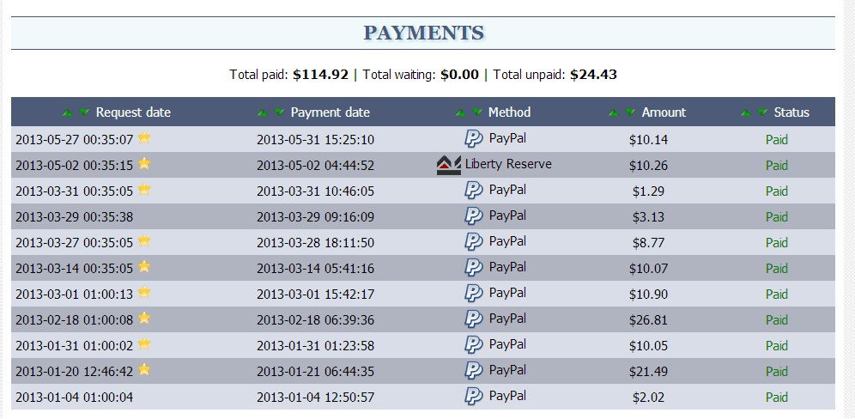Click the Liberty Reserve logo icon
Viewport: 855px width, 419px height.
click(449, 165)
